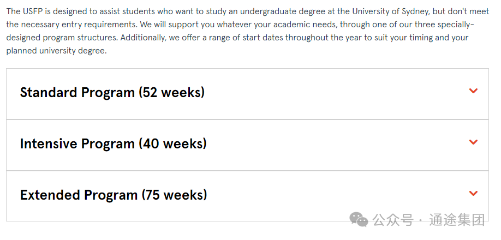Viewport: 501px width, 240px height.
Task: Open the Standard Program (52 weeks) heading
Action: click(x=112, y=93)
